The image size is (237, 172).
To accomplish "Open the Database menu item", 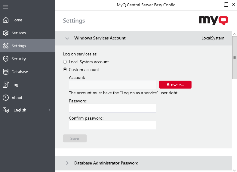I will [20, 72].
